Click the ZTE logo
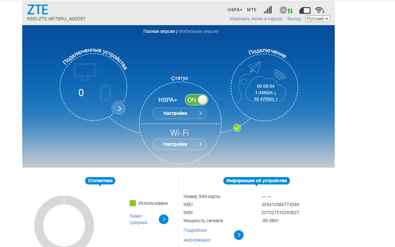Image resolution: width=395 pixels, height=247 pixels. pos(38,10)
